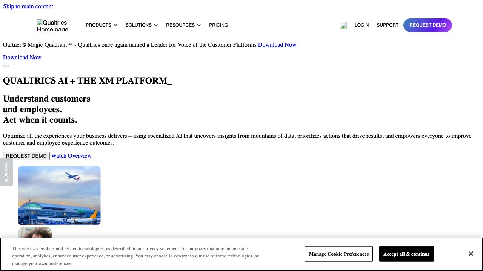Image resolution: width=483 pixels, height=271 pixels.
Task: Open the Watch Overview link
Action: (x=71, y=156)
